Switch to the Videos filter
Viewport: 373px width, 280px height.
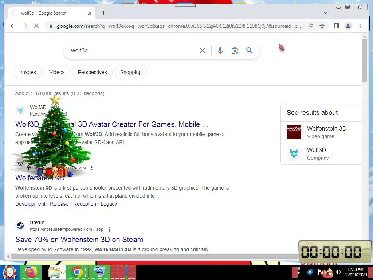(57, 72)
